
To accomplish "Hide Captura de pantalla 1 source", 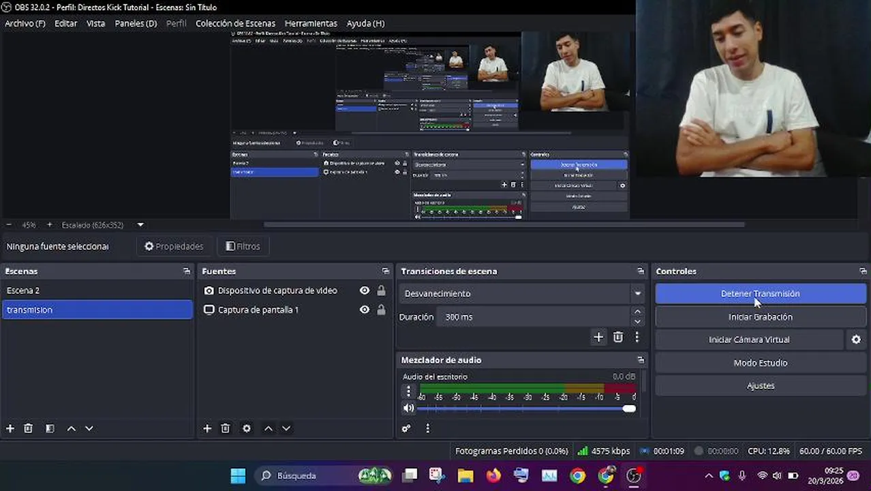I will coord(365,310).
